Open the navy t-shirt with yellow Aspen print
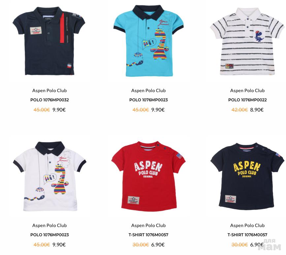This screenshot has width=286, height=255. [x=247, y=176]
